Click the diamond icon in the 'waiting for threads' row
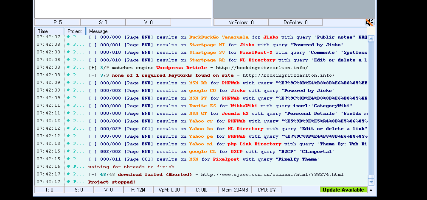 pos(68,166)
